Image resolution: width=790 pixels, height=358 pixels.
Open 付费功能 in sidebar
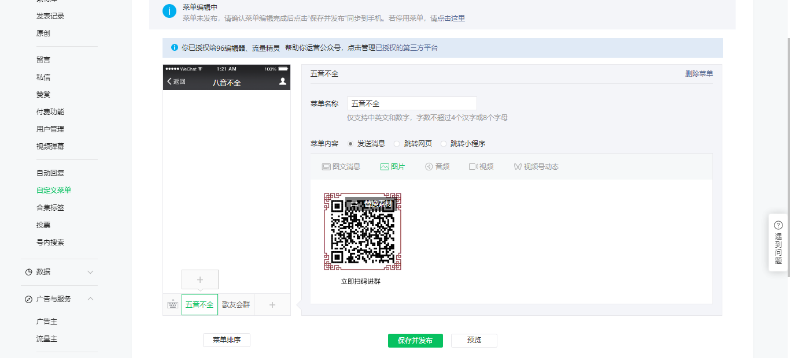click(x=50, y=112)
